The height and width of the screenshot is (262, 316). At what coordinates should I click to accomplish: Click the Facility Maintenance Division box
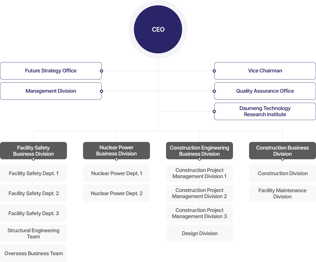point(283,193)
